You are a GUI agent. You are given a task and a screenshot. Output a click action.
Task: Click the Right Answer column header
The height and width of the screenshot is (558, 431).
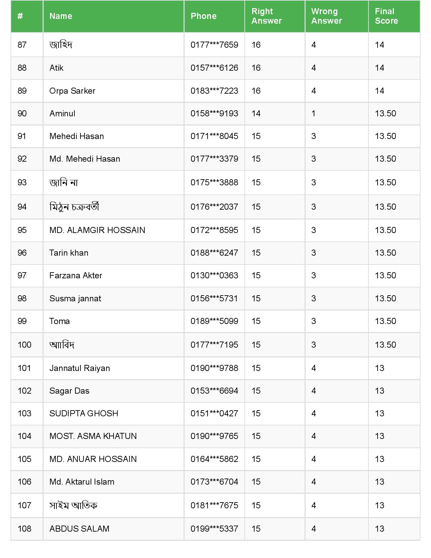point(266,16)
